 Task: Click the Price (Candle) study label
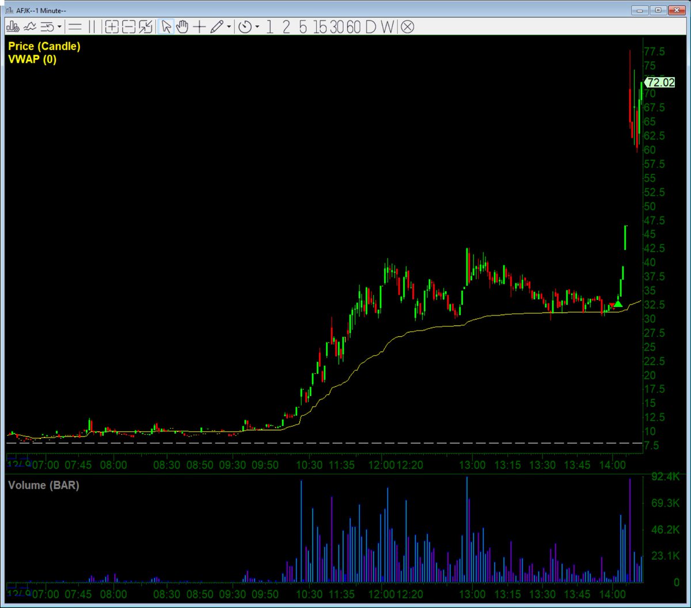pos(44,46)
